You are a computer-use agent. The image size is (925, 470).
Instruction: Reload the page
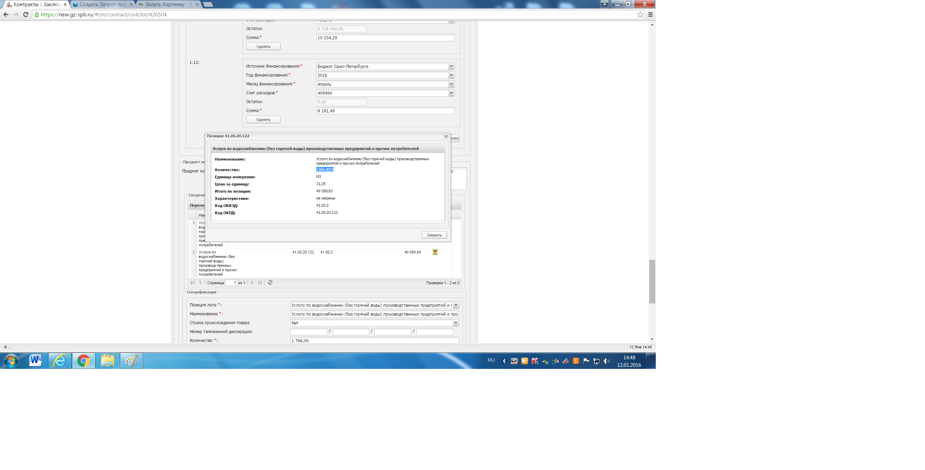(x=26, y=14)
